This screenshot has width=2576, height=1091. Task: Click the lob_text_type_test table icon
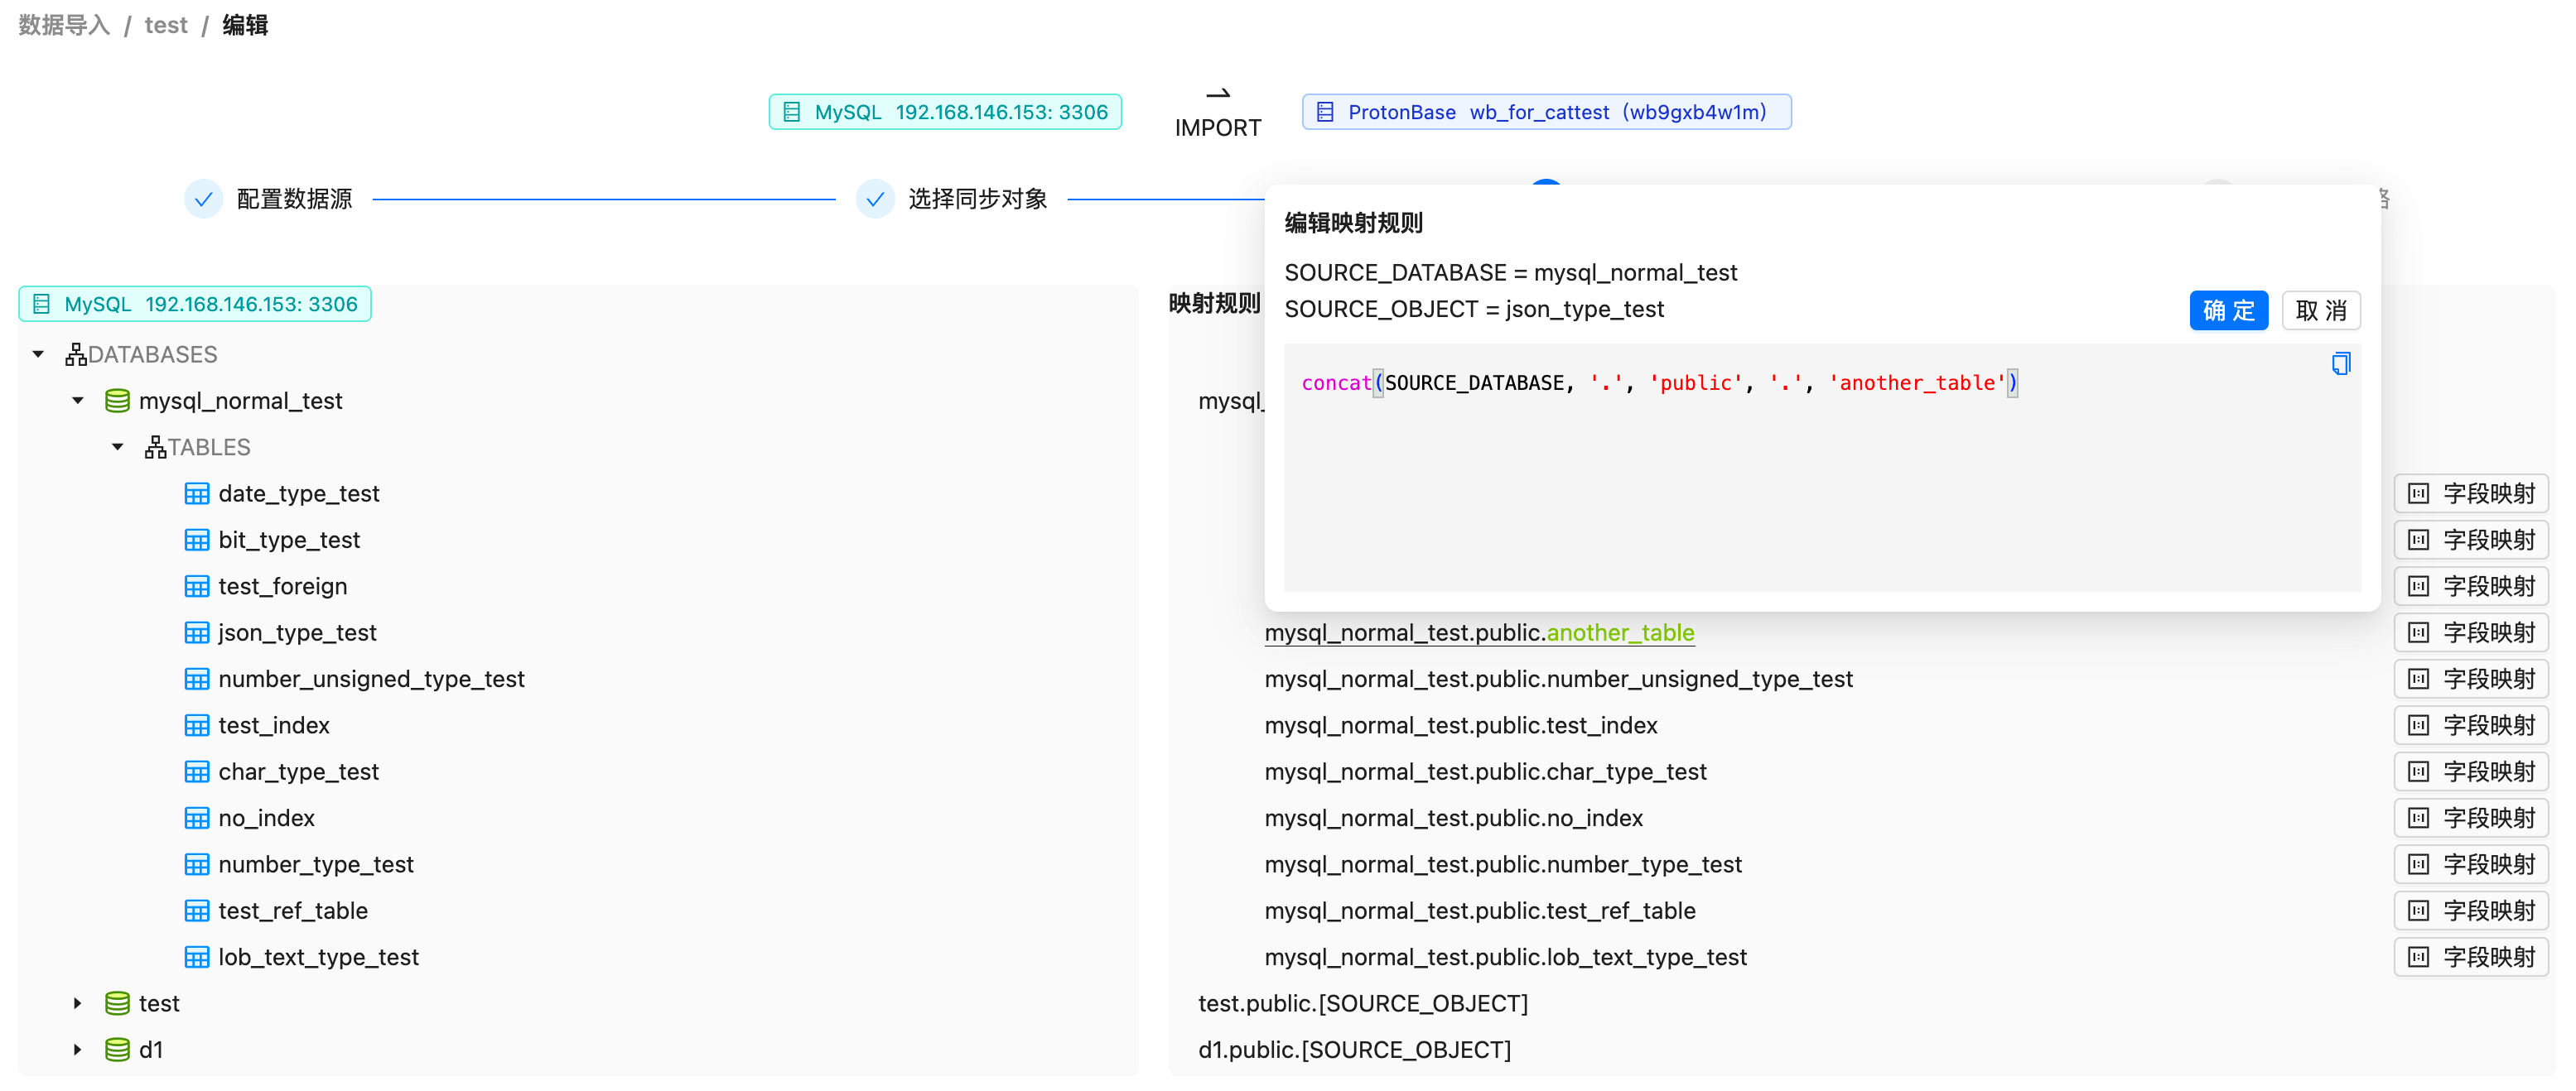(196, 957)
